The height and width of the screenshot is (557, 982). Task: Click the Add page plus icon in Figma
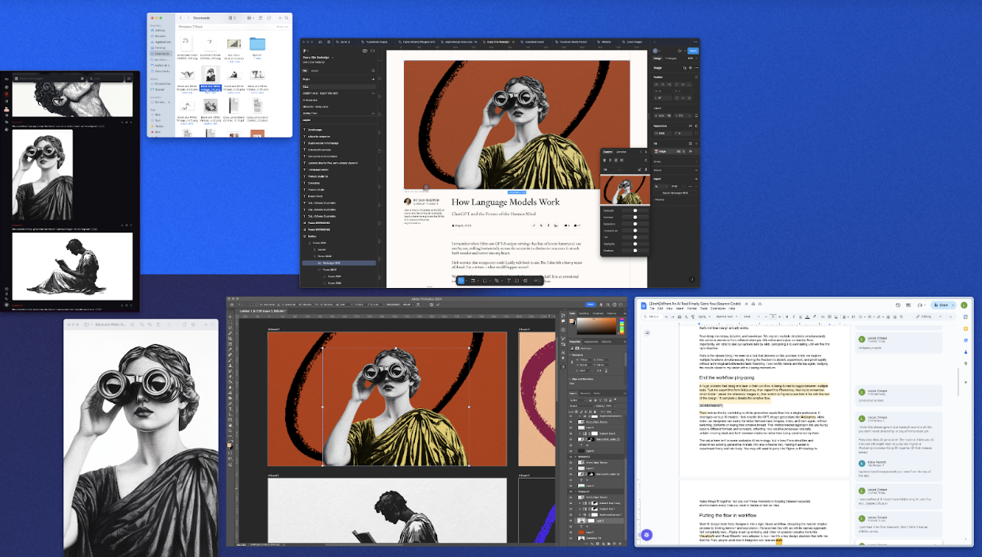coord(373,79)
